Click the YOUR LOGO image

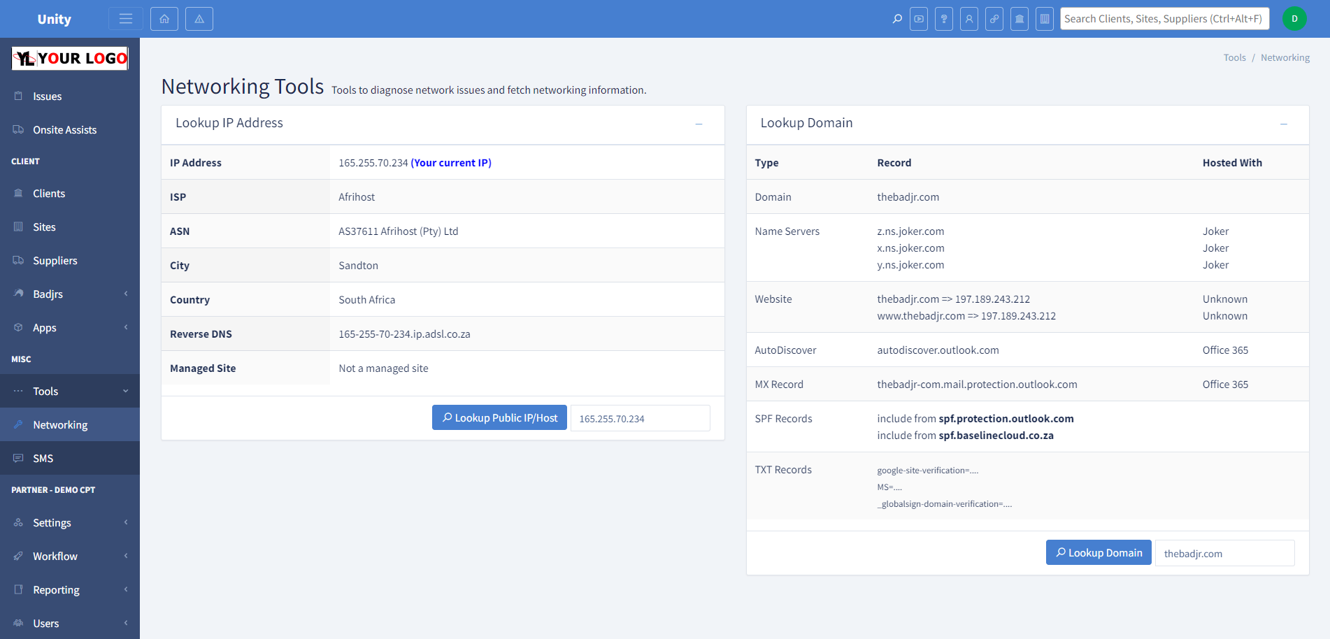coord(70,58)
